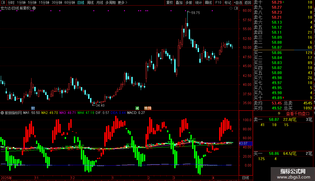Click the 34.40 low price label
315x181 pixels.
click(x=100, y=105)
